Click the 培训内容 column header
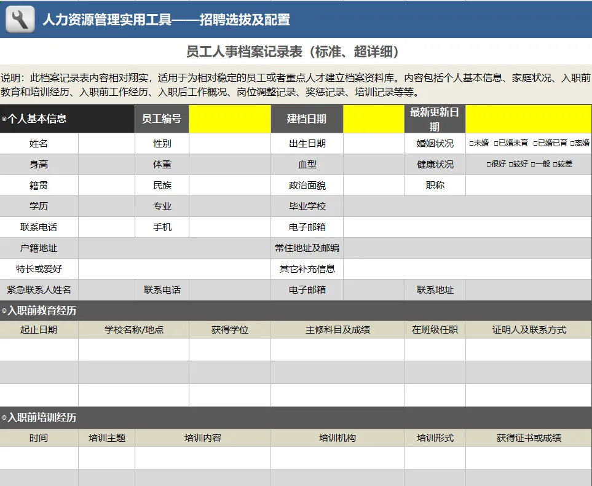Screen dimensions: 592x486 tap(203, 437)
